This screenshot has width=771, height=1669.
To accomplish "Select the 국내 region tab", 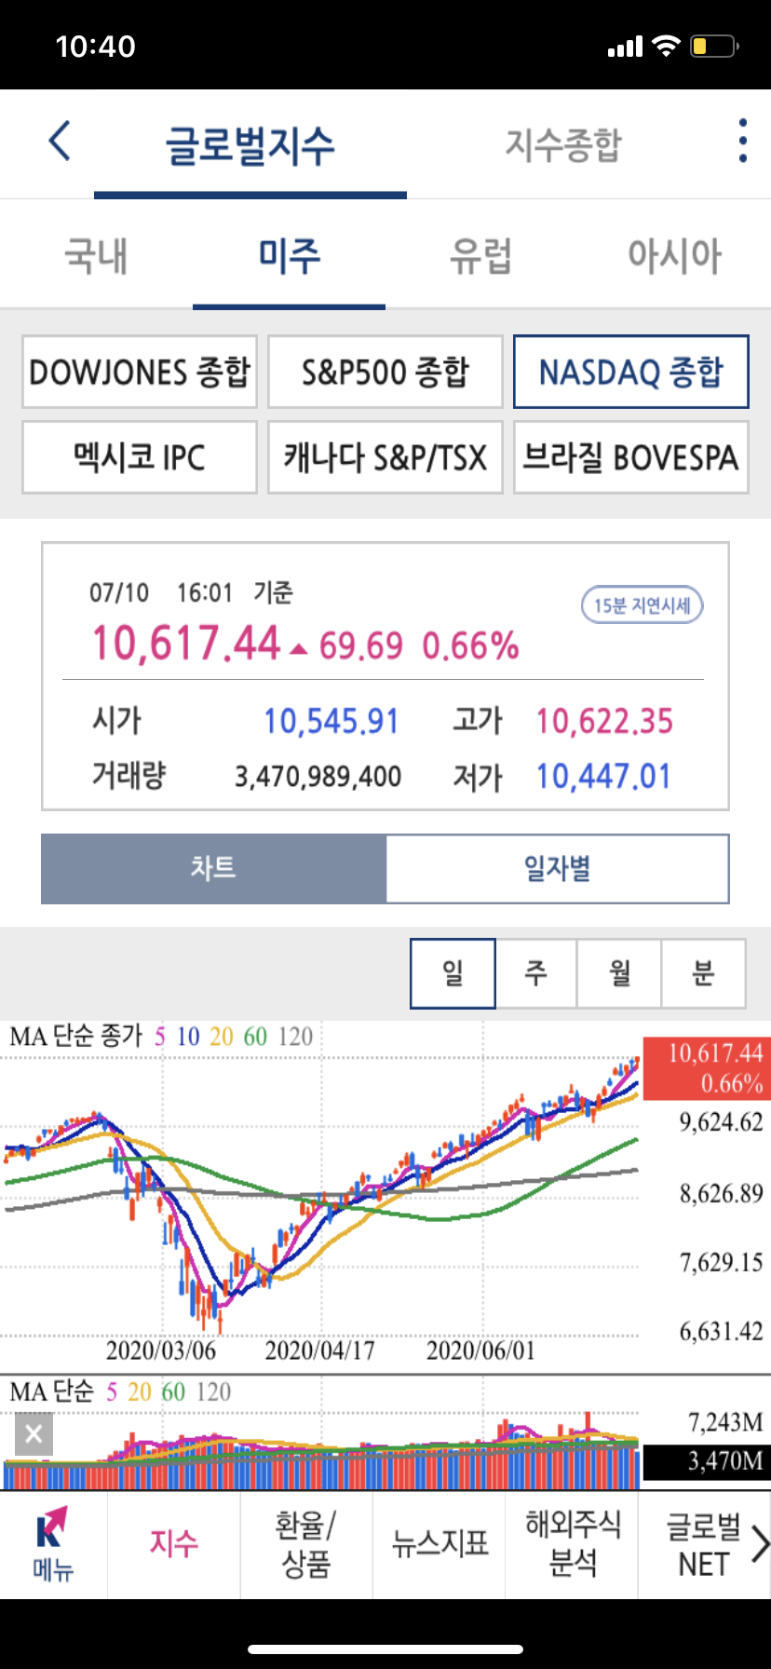I will tap(96, 255).
